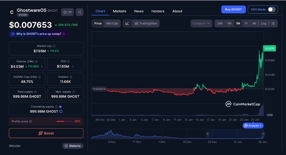Select the 1Y time range
This screenshot has height=155, width=286.
pos(246,24)
